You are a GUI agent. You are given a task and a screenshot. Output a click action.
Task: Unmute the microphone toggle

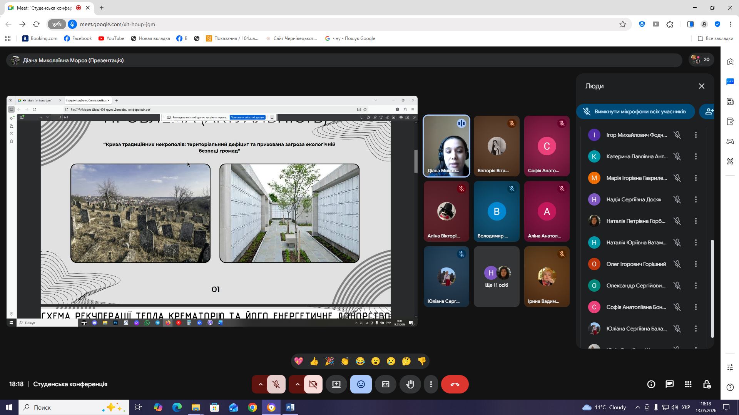pos(276,384)
